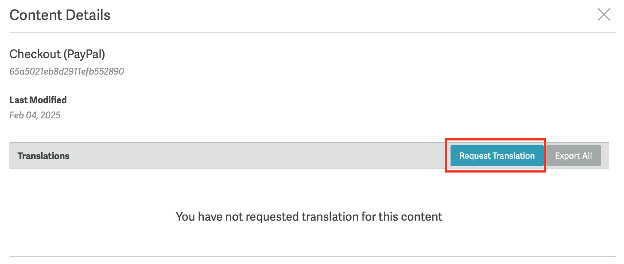The image size is (624, 264).
Task: Click the Content Details dialog title
Action: pyautogui.click(x=60, y=15)
